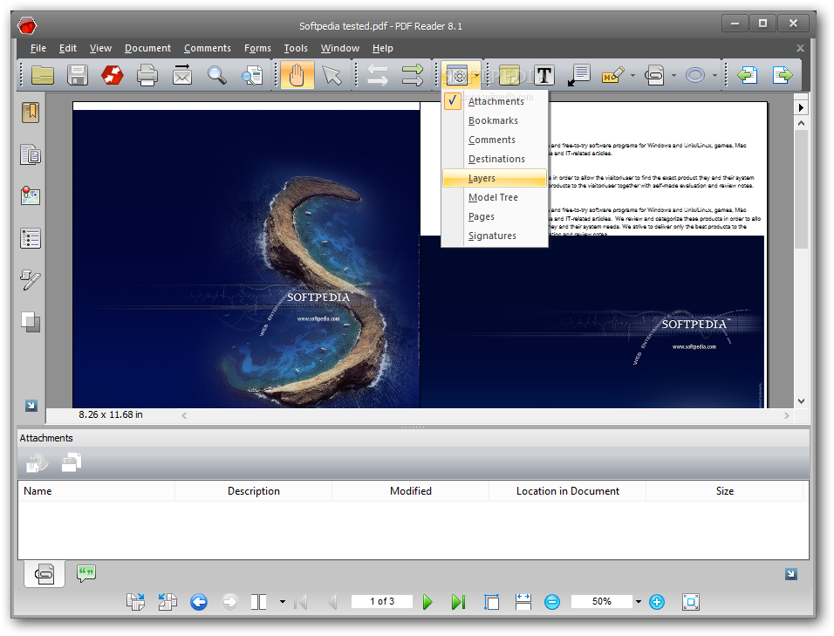This screenshot has height=636, width=834.
Task: Switch to Attachments paperclip tab at bottom
Action: [x=44, y=574]
